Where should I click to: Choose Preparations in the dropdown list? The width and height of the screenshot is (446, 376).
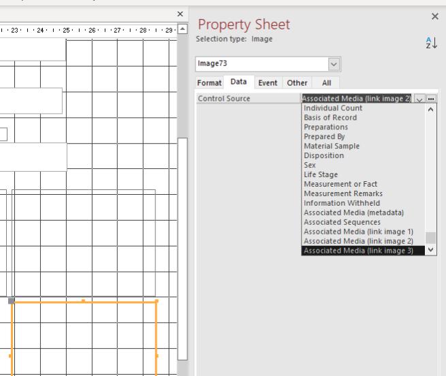(363, 127)
